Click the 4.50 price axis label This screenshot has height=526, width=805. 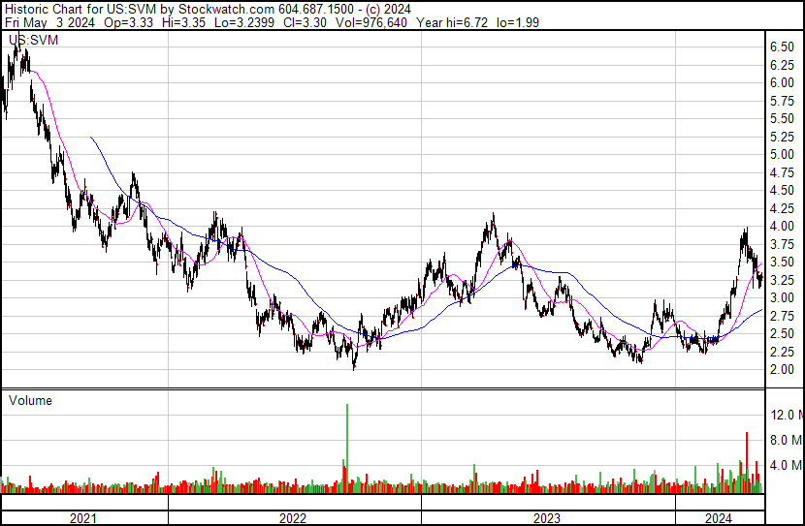(782, 190)
